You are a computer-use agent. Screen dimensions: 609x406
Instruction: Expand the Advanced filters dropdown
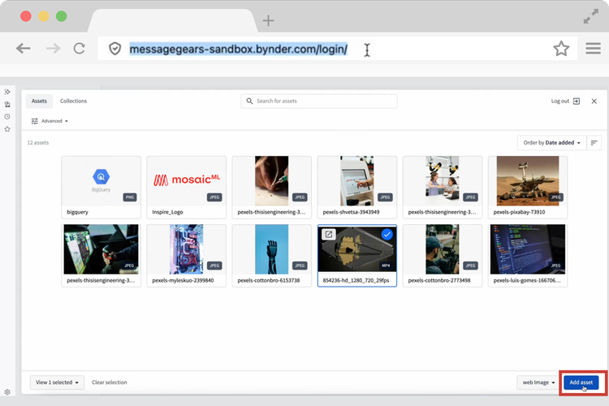[50, 121]
